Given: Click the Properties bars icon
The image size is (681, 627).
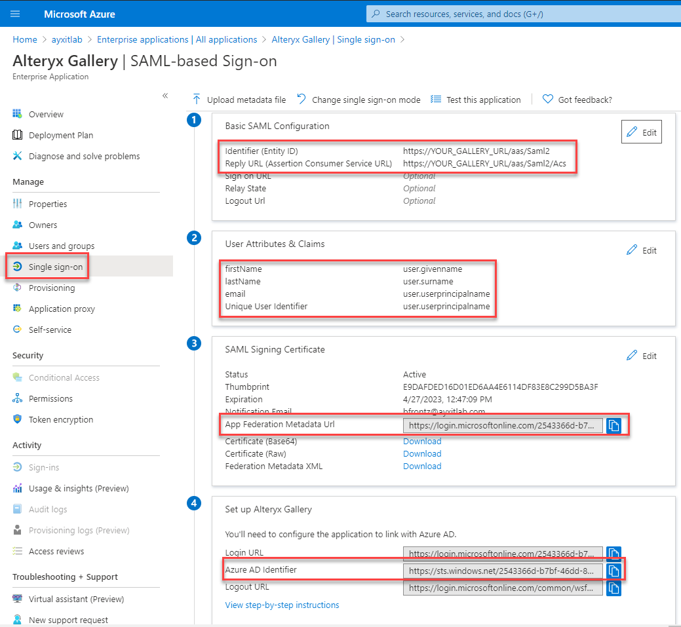Looking at the screenshot, I should pos(18,203).
